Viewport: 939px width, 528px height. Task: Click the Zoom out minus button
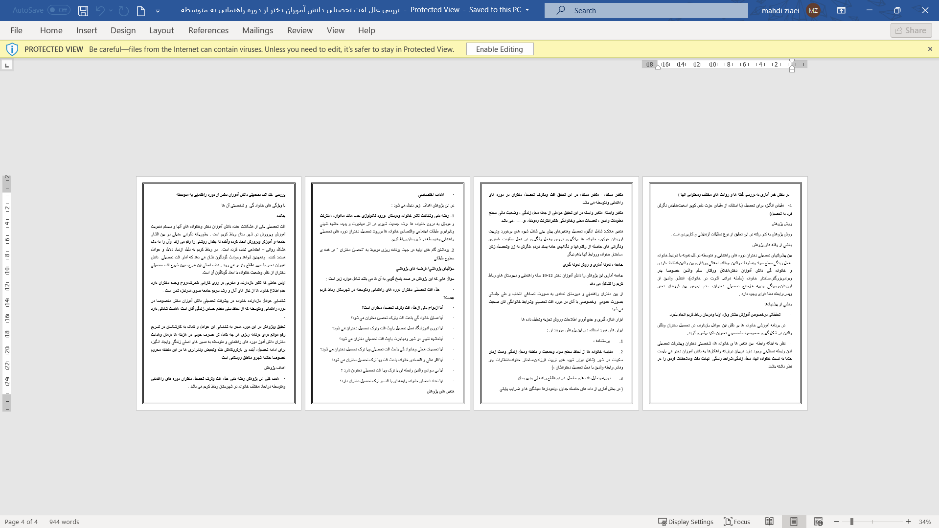[837, 522]
